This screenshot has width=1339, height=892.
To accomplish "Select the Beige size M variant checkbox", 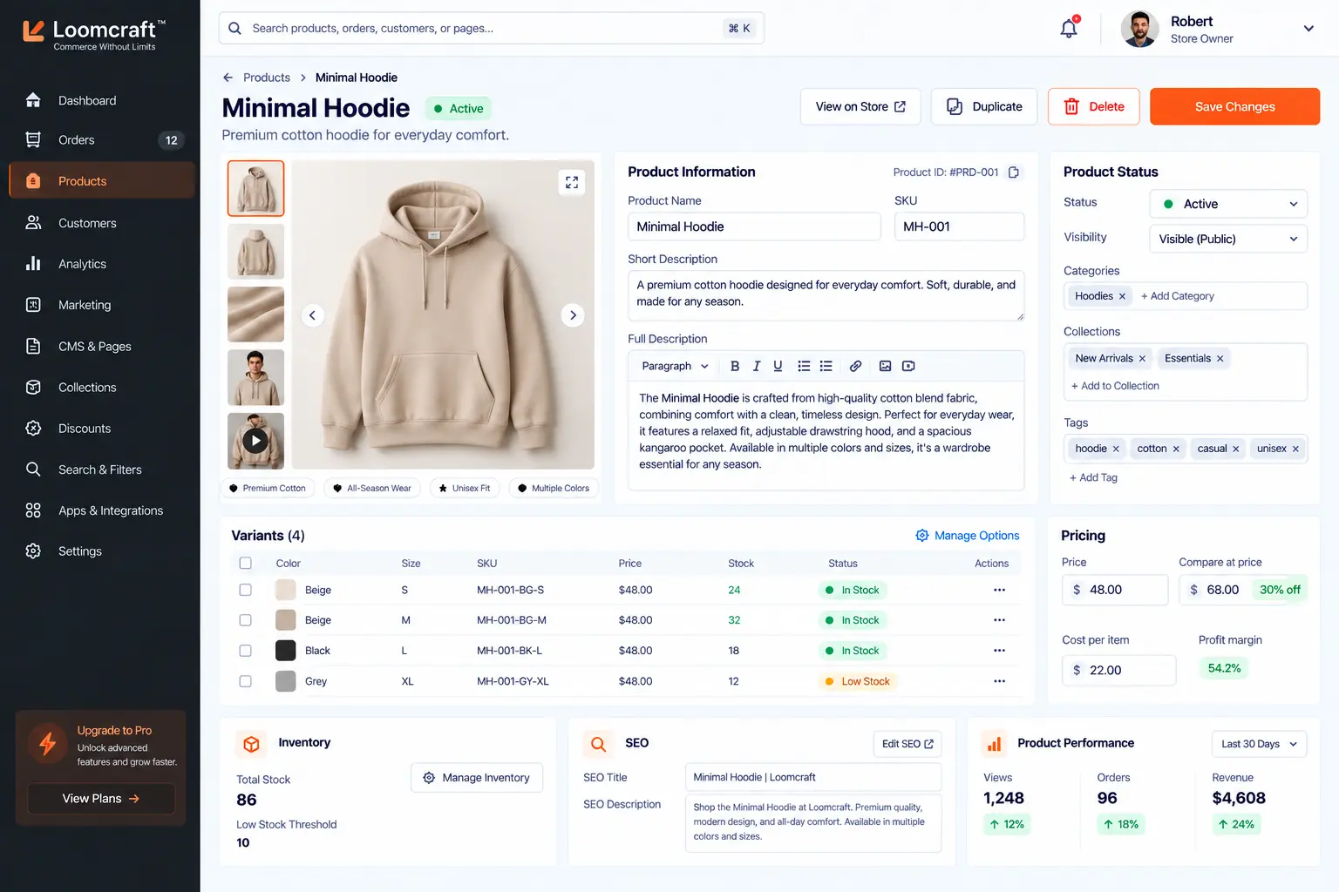I will (x=246, y=620).
